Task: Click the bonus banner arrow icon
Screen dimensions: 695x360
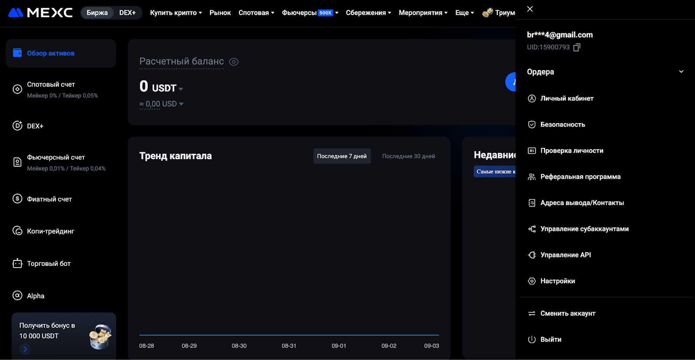Action: point(25,349)
